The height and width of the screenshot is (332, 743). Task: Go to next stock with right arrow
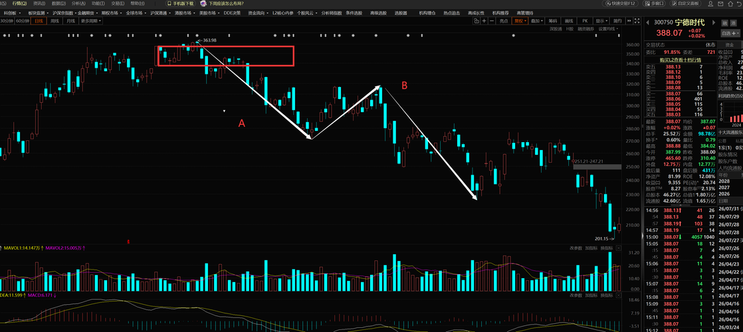pos(714,23)
